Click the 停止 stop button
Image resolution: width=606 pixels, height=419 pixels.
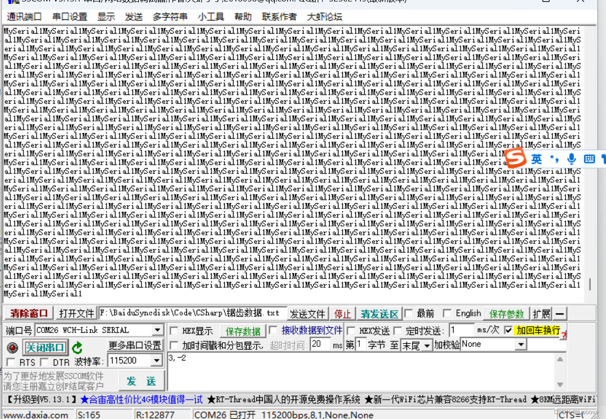(x=343, y=314)
